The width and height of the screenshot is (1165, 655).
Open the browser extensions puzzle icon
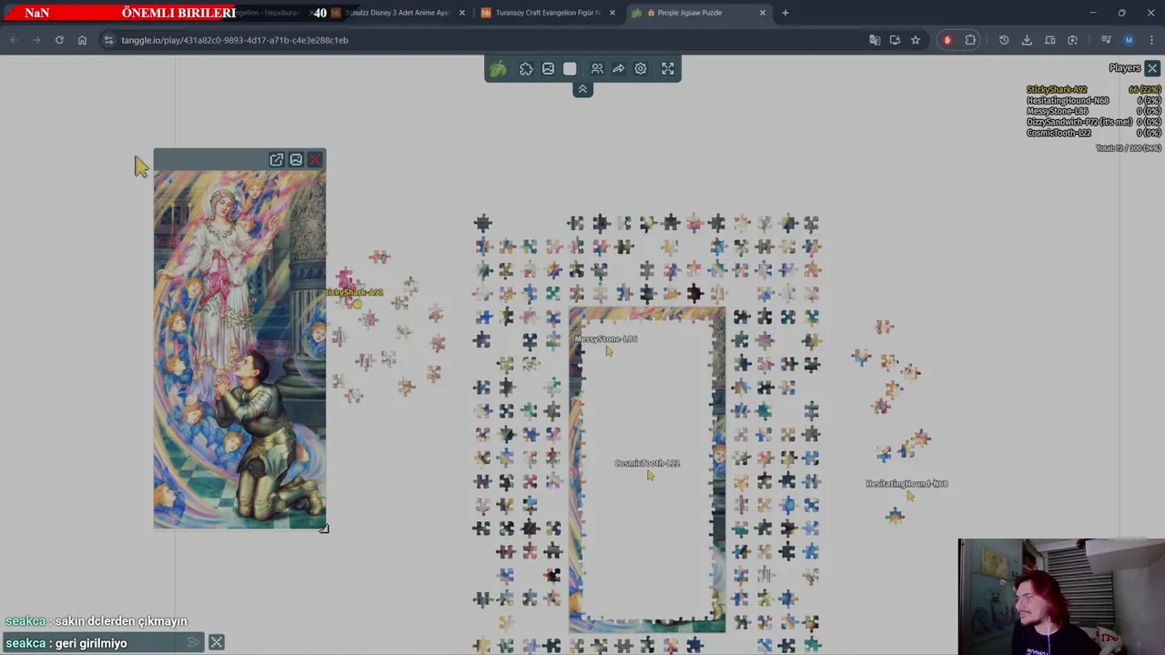(x=970, y=40)
